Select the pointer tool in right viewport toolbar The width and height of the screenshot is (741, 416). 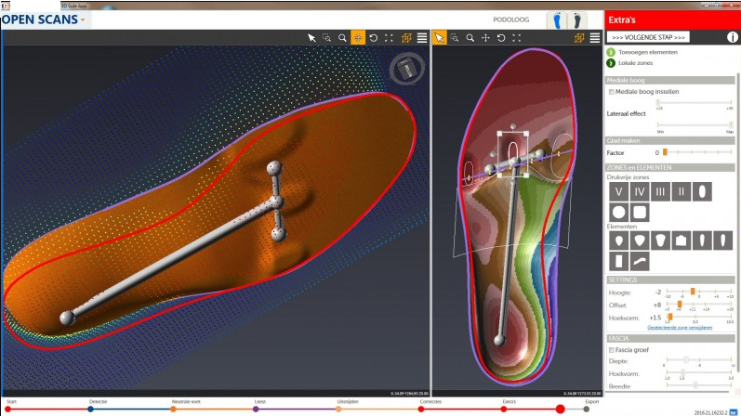pyautogui.click(x=439, y=38)
